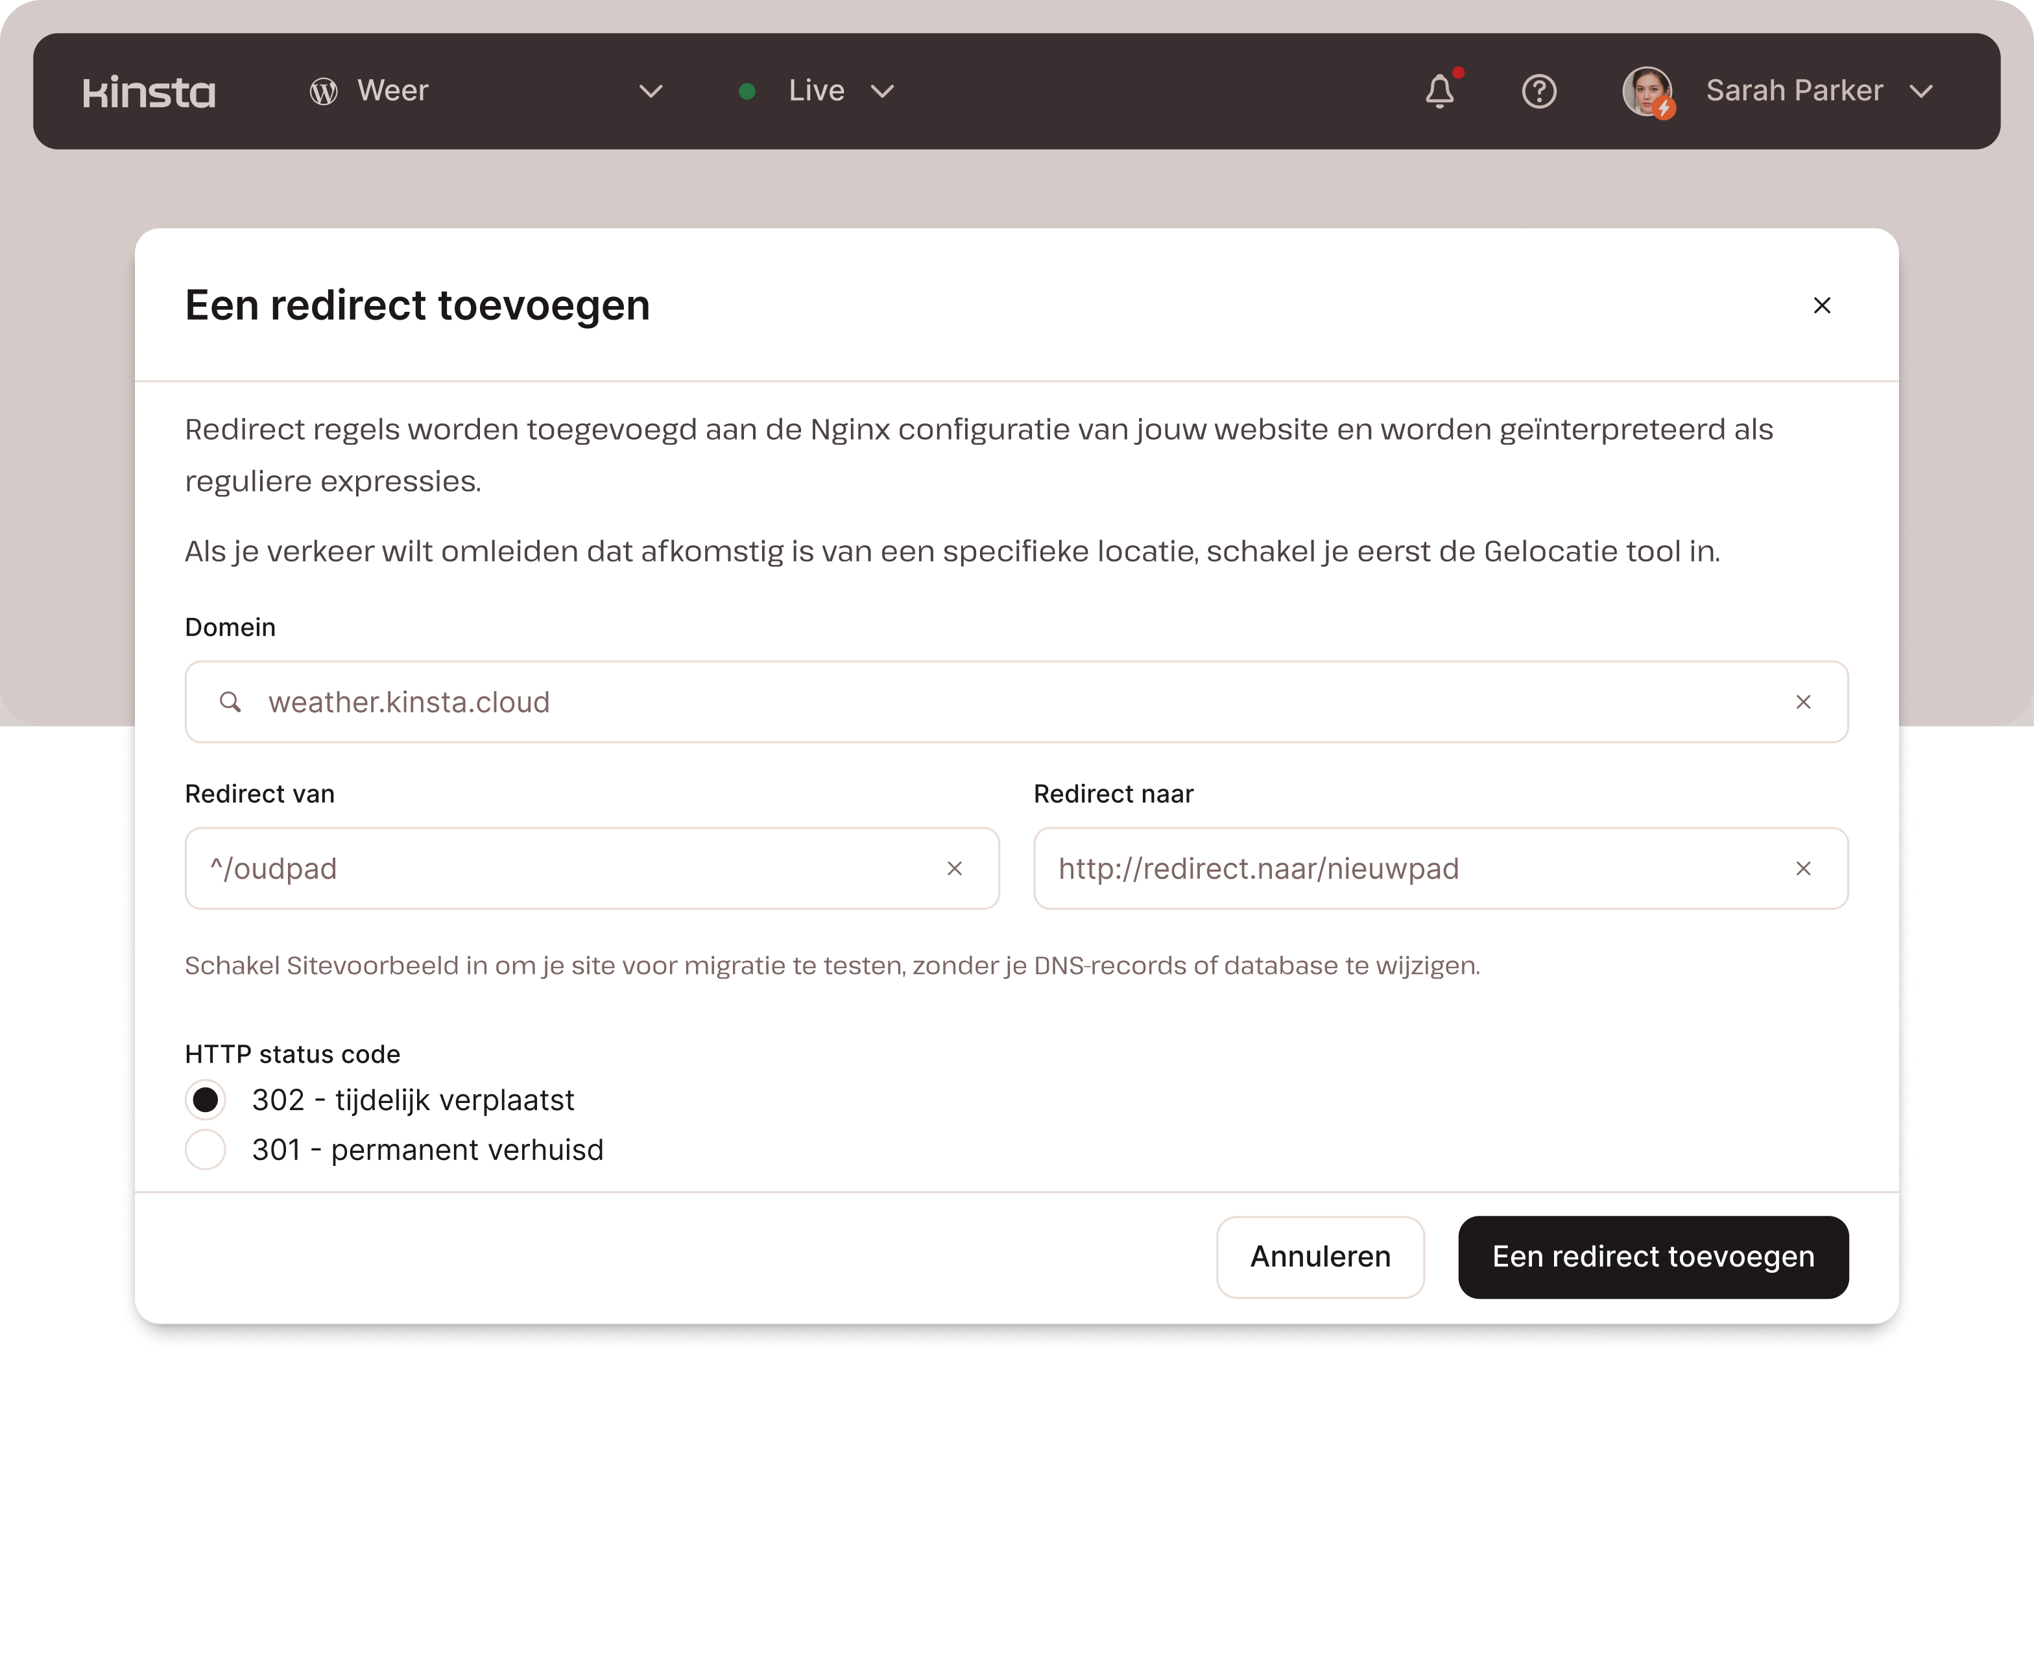
Task: Click the Domein search field
Action: pos(1004,702)
